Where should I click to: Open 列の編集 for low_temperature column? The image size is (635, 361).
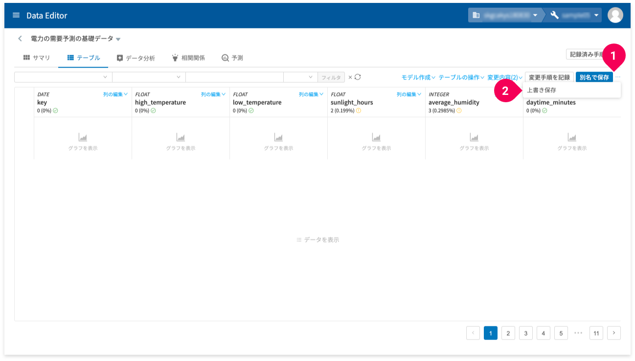[x=311, y=94]
